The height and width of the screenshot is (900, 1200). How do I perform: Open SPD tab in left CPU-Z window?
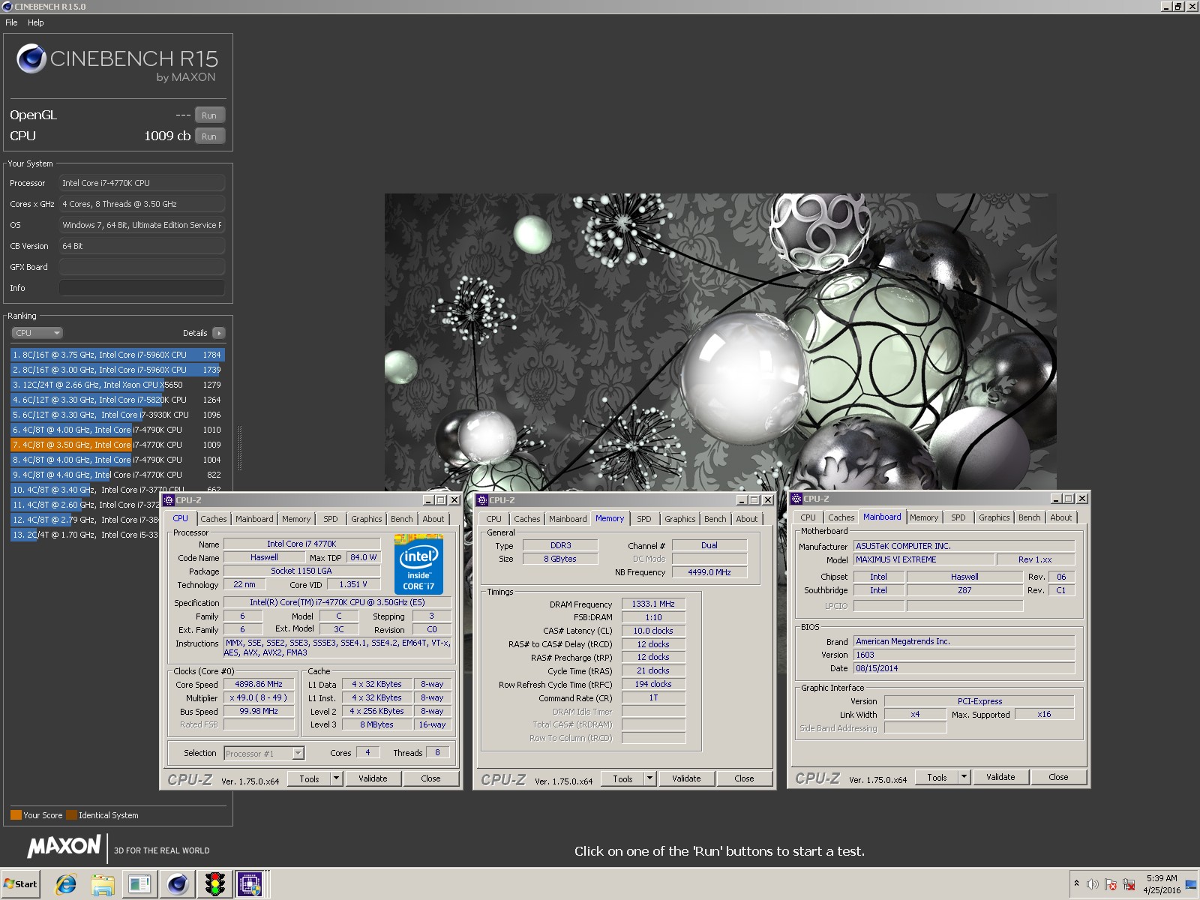click(x=331, y=519)
